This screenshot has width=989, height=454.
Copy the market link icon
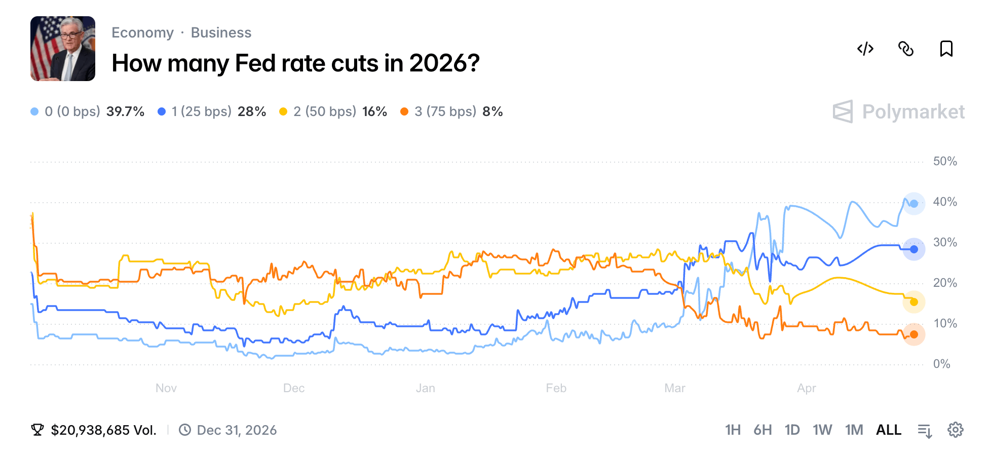pyautogui.click(x=906, y=49)
